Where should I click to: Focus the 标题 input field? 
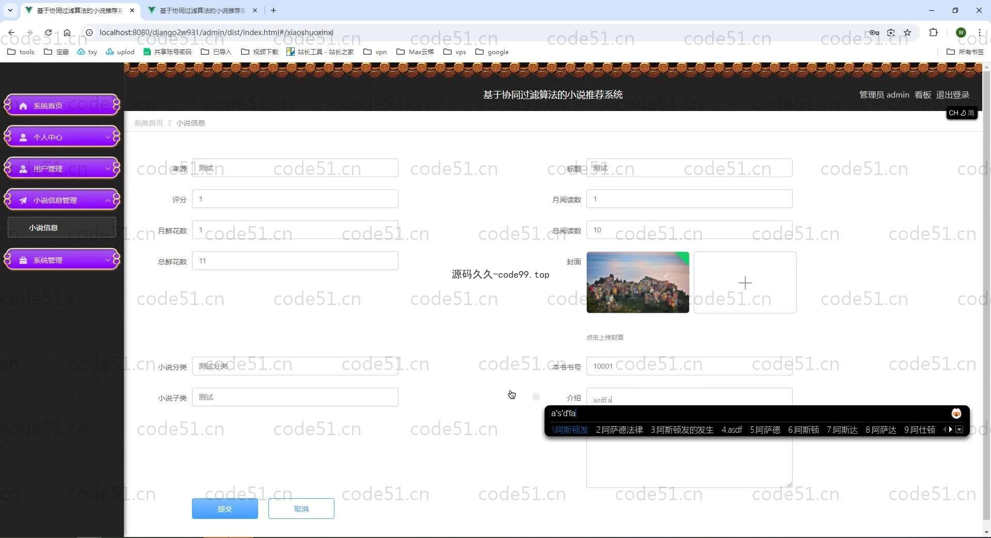click(x=690, y=168)
